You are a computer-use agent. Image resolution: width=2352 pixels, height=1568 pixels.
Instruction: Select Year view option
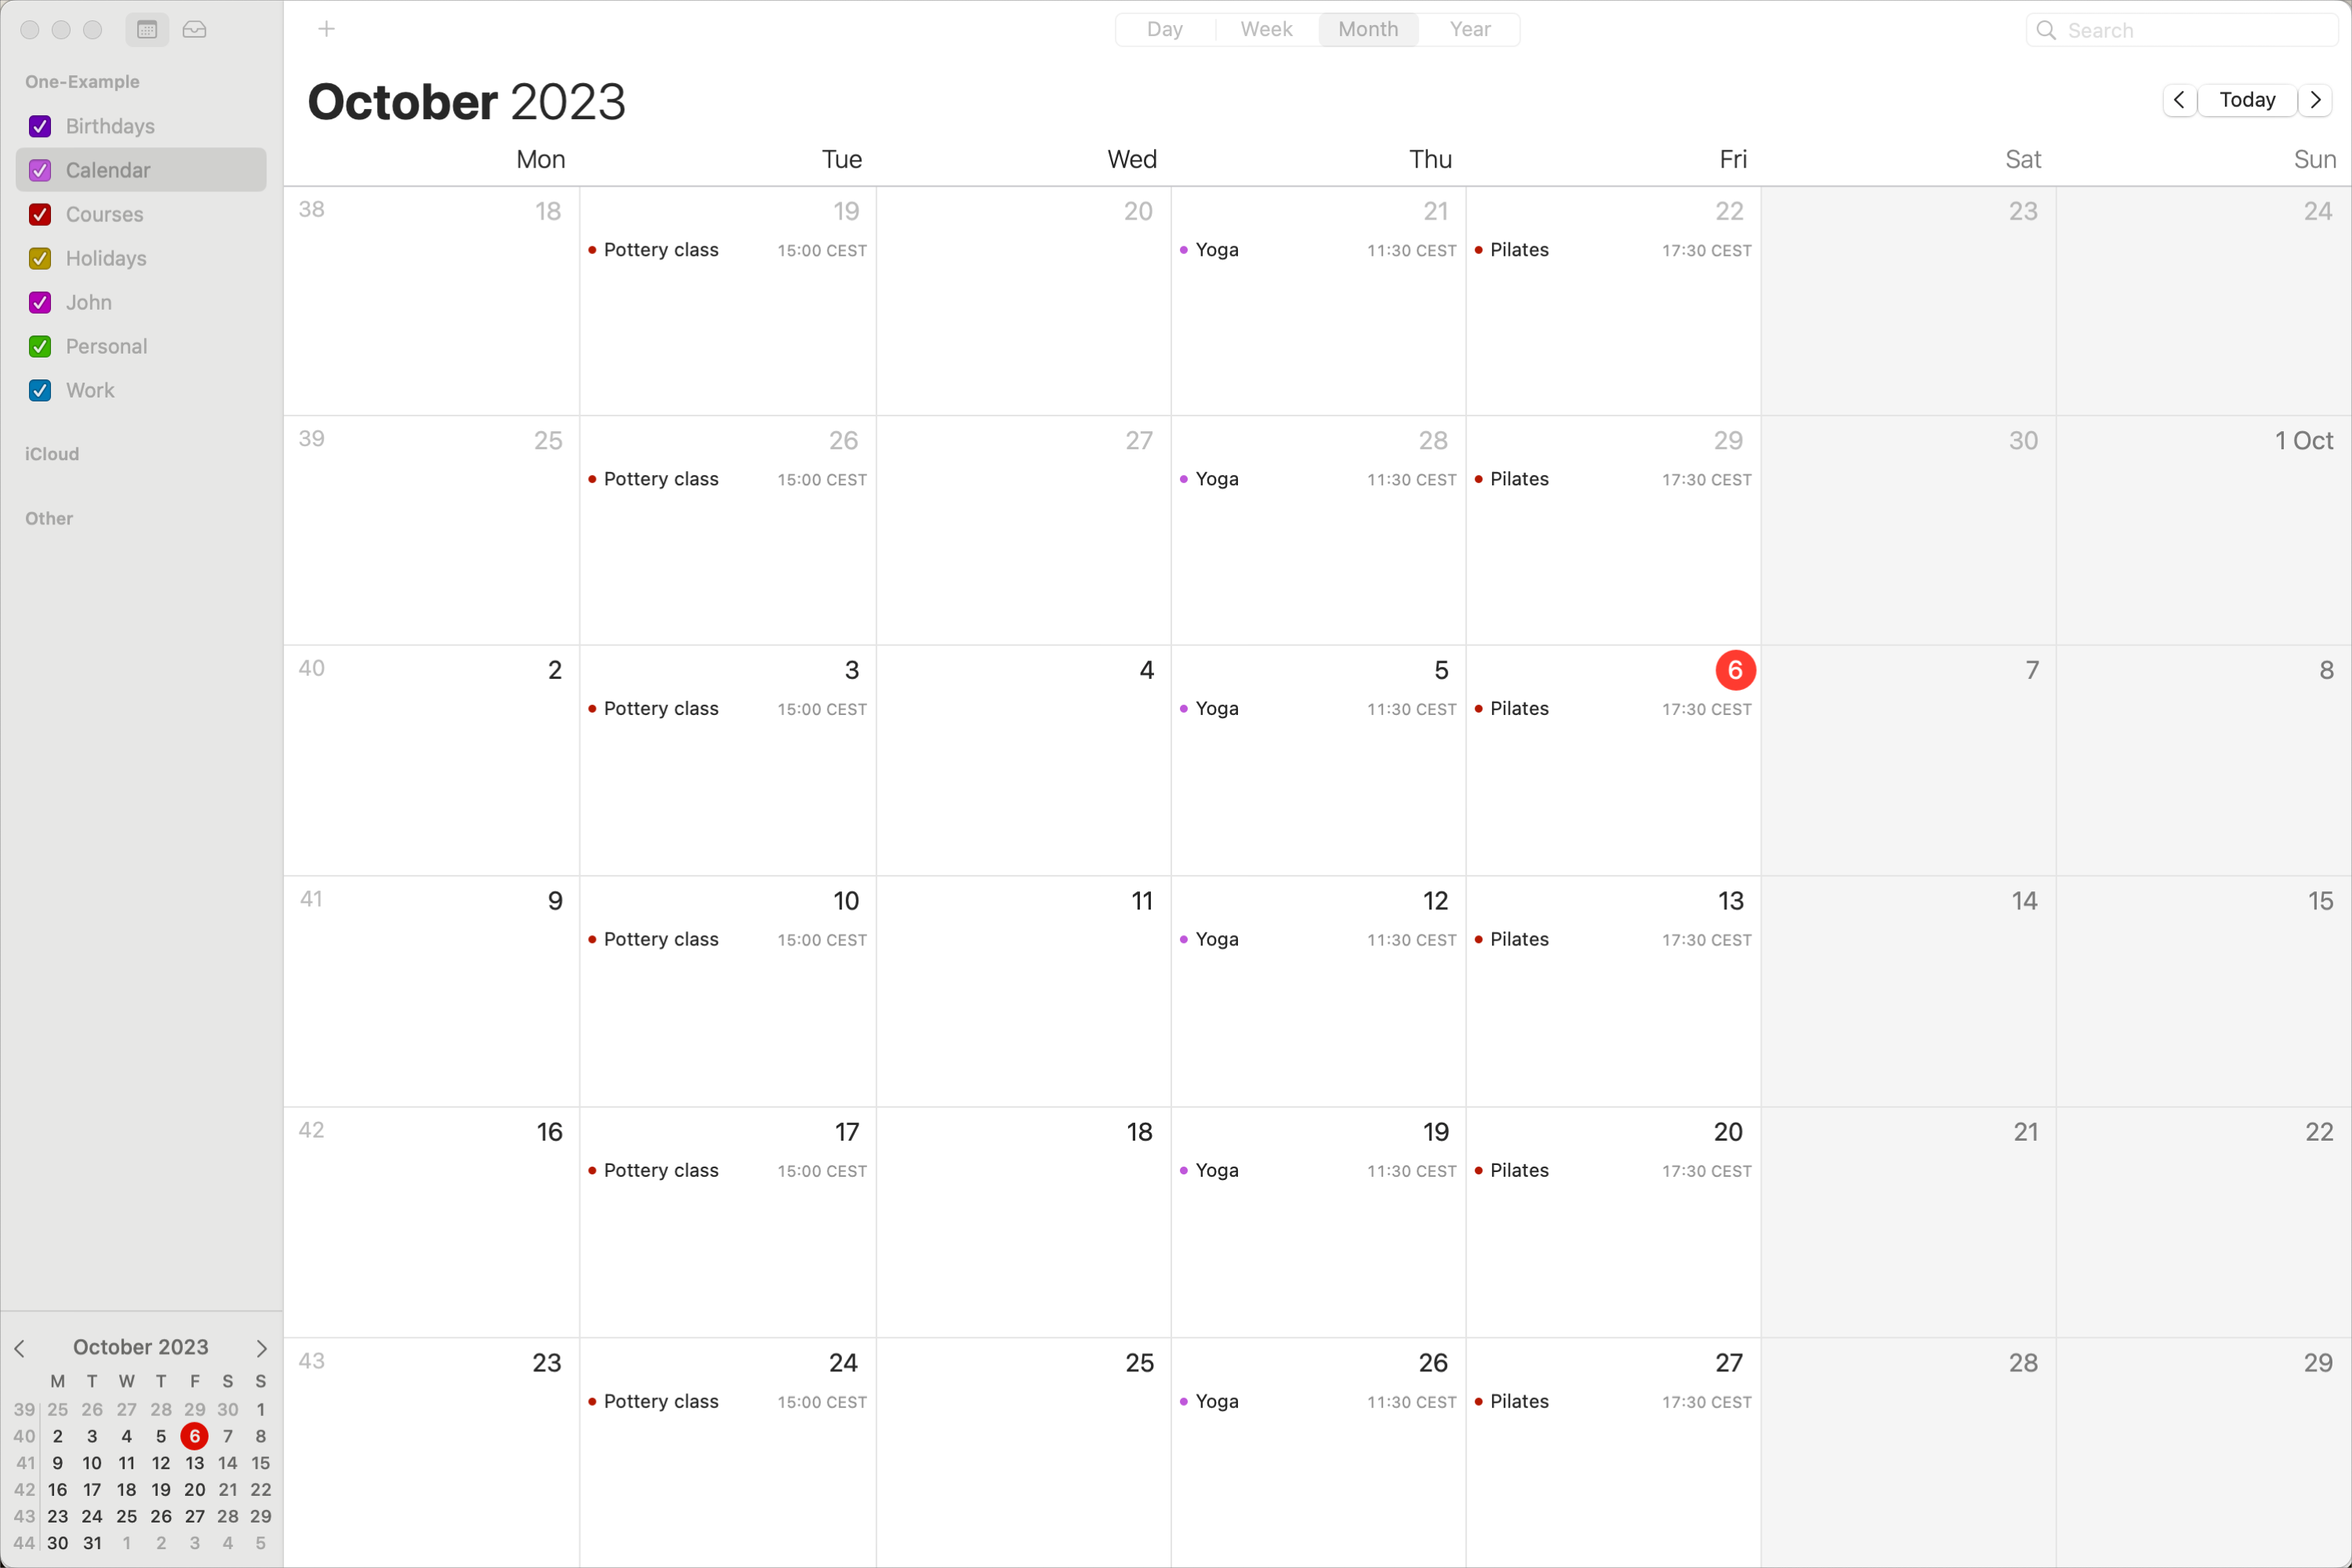click(1468, 30)
